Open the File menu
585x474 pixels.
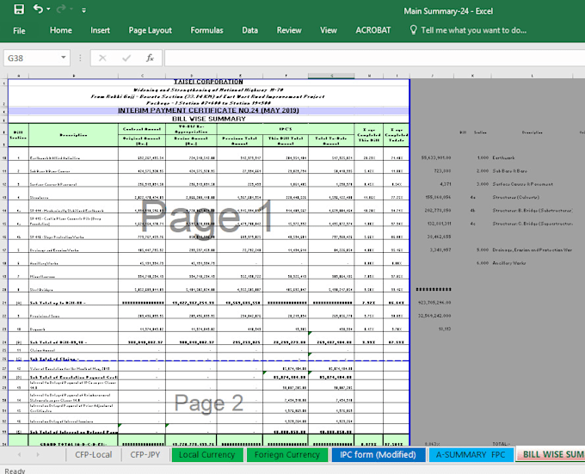(x=19, y=31)
